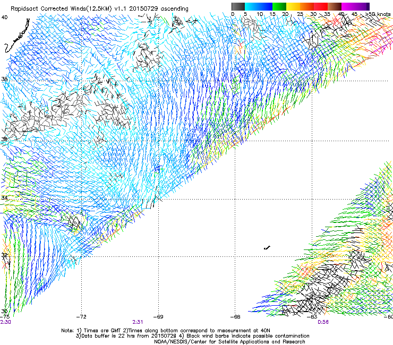Click the note 'Data buffer is 22 hrs from 20150729'
393x345 pixels.
point(128,336)
